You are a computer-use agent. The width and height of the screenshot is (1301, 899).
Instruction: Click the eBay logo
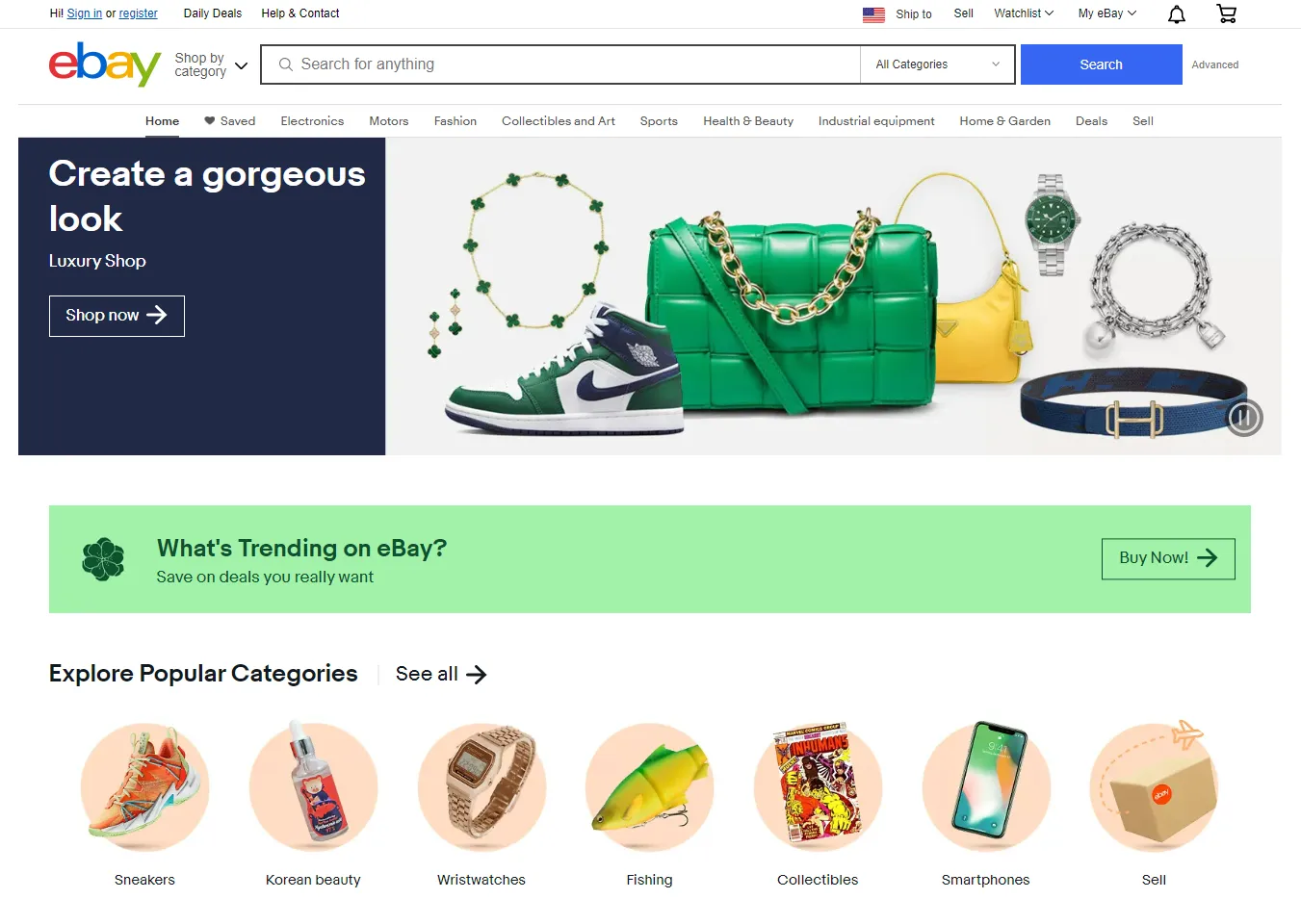coord(105,64)
